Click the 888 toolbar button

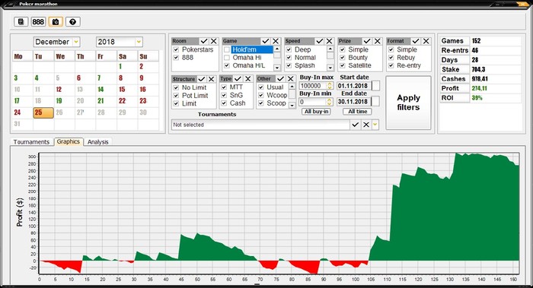click(x=38, y=22)
